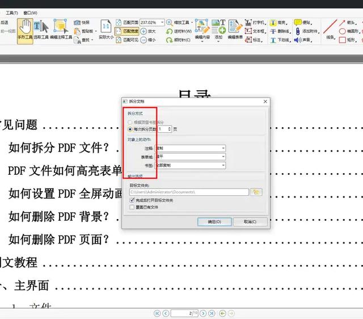Zoom in with 放大 plus icon
The image size is (363, 319).
tap(148, 31)
